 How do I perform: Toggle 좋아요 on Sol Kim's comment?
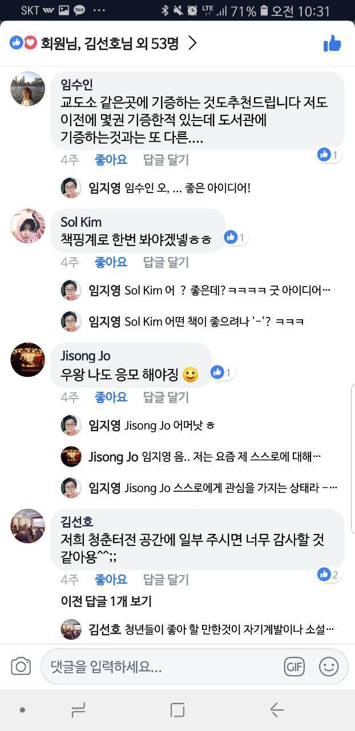(x=111, y=262)
